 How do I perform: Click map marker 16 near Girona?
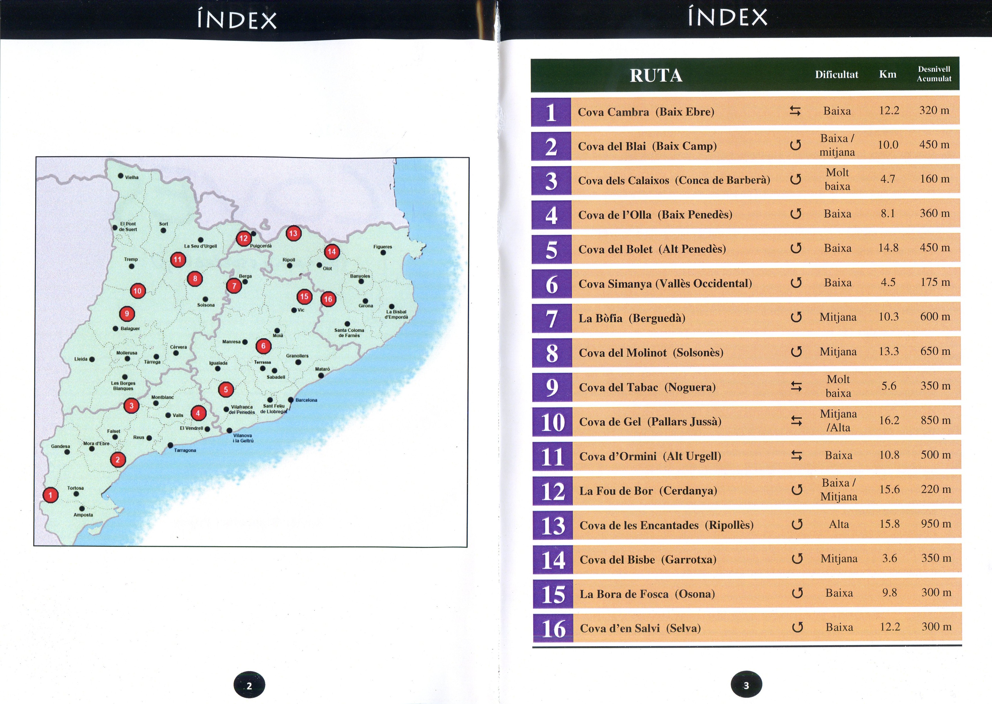coord(328,299)
